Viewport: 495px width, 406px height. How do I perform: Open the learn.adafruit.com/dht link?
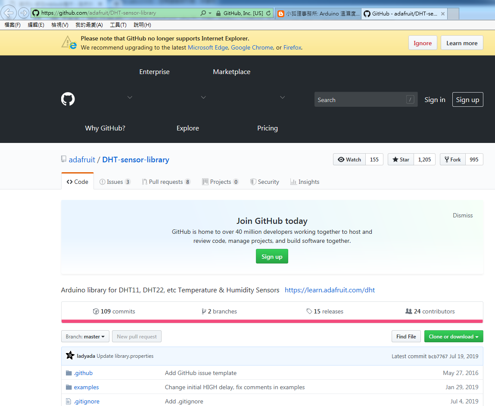coord(330,290)
